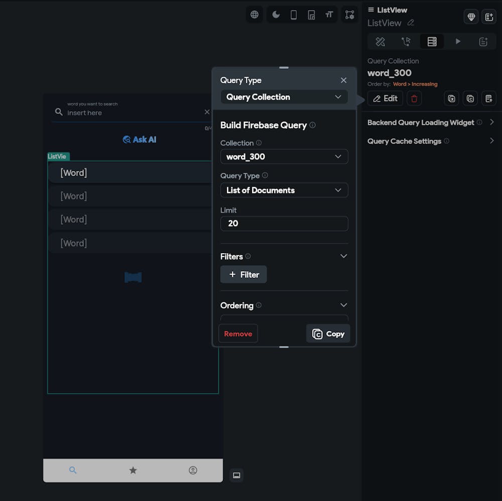Image resolution: width=502 pixels, height=501 pixels.
Task: Click the paste query icon
Action: (x=488, y=98)
